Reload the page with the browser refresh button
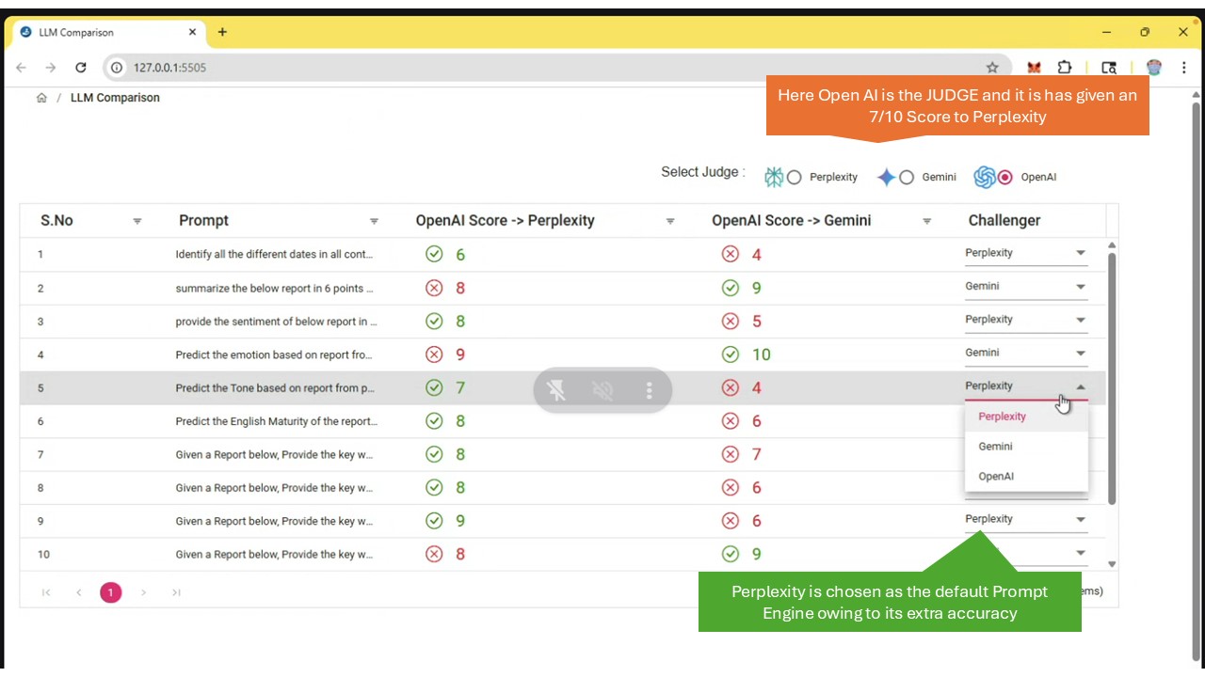Viewport: 1205px width, 677px height. click(81, 68)
